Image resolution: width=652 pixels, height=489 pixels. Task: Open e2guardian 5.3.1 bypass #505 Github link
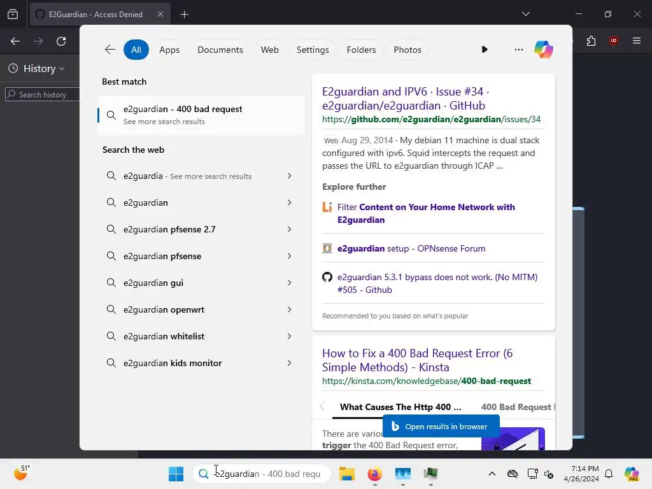click(x=437, y=283)
